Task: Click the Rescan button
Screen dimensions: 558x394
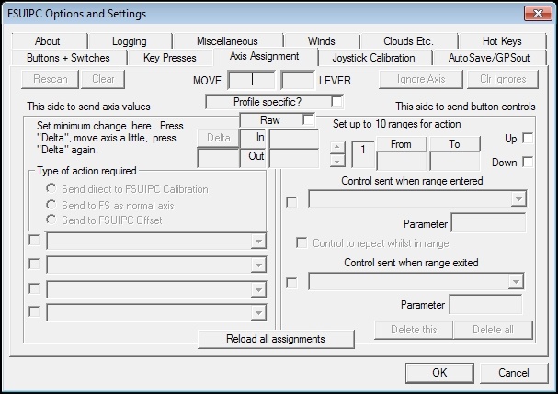Action: (x=49, y=79)
